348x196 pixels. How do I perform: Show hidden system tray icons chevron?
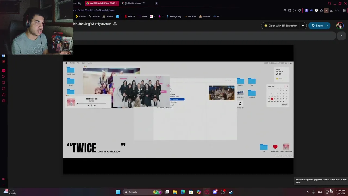pyautogui.click(x=307, y=192)
